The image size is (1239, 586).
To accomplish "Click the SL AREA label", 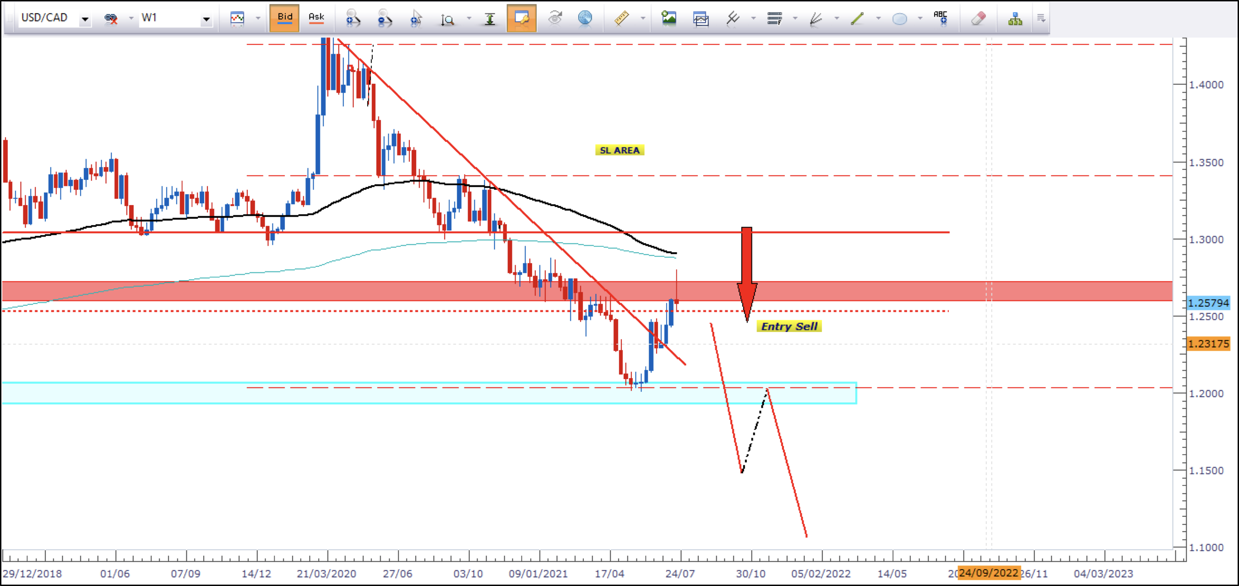I will [619, 150].
